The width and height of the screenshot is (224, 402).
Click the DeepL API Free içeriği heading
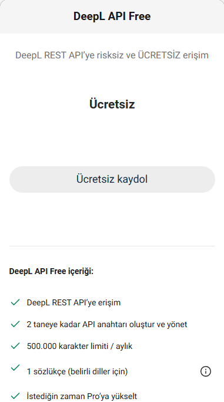point(51,271)
